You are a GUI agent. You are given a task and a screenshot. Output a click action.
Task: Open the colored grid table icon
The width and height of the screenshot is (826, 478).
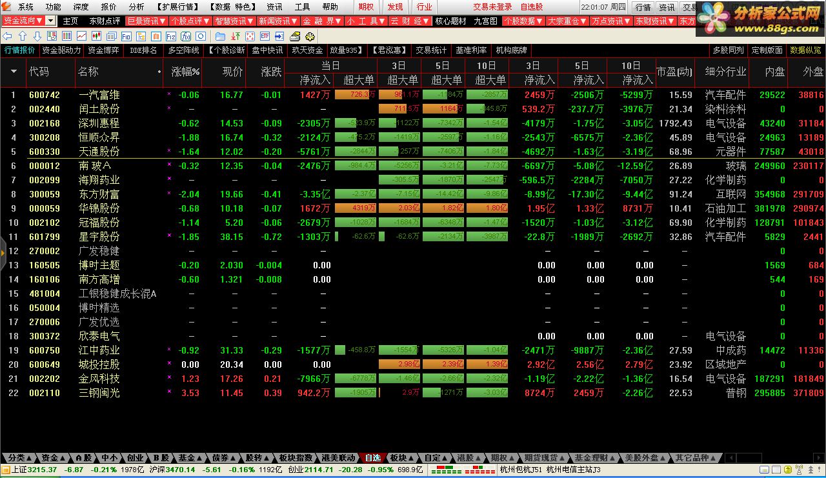pyautogui.click(x=66, y=36)
